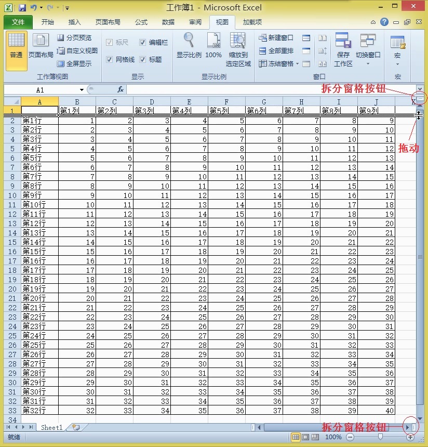The width and height of the screenshot is (428, 447).
Task: Set zoom to 100% icon
Action: 213,46
